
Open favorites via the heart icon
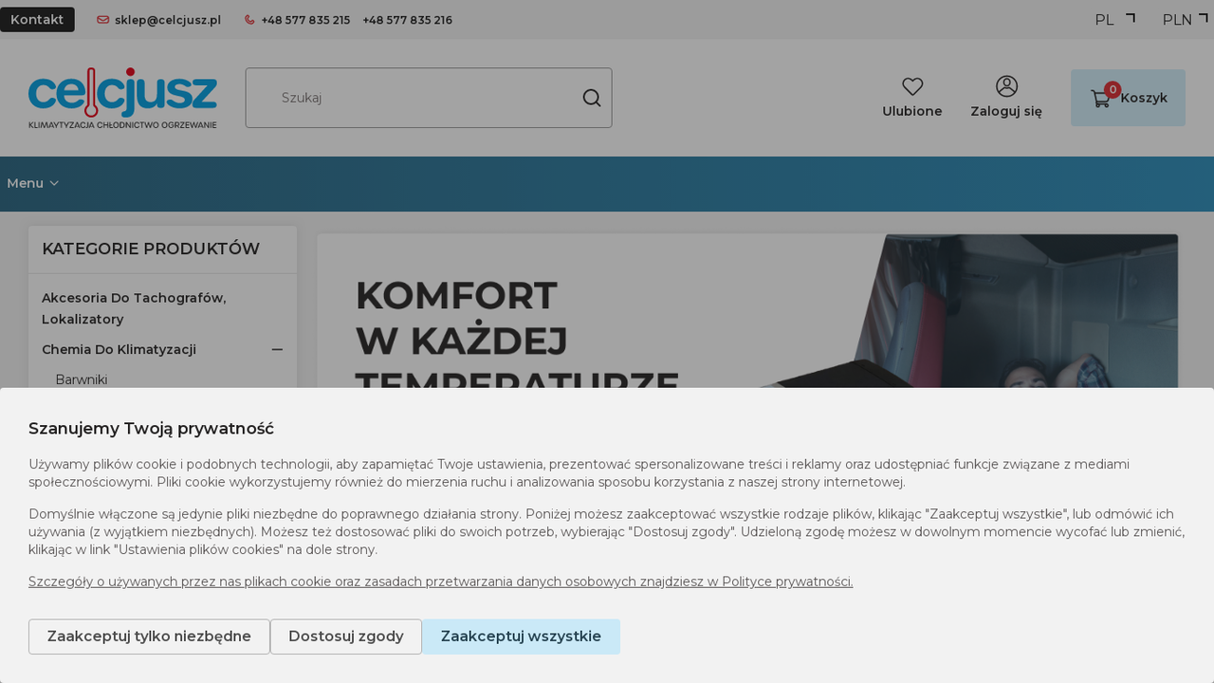point(912,86)
